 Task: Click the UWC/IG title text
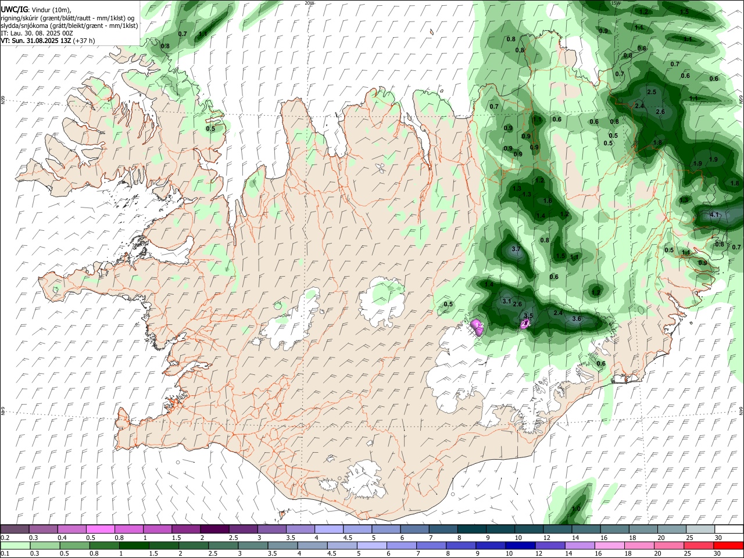(x=14, y=9)
